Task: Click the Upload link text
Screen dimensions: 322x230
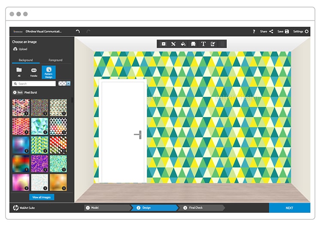Action: (x=23, y=49)
